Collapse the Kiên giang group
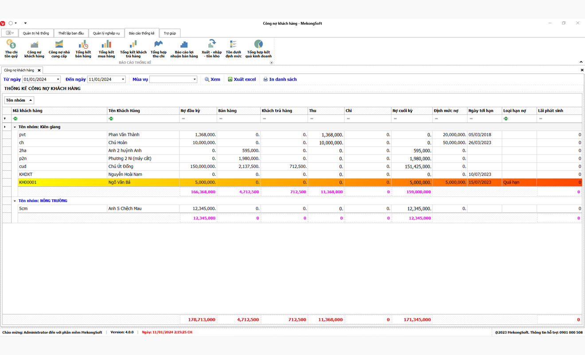Viewport: 585px width, 355px height. [x=15, y=127]
